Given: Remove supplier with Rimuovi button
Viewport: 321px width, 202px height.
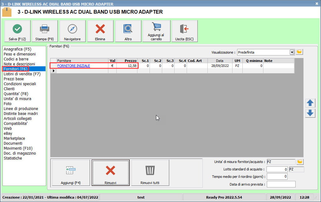Looking at the screenshot, I should (x=111, y=173).
